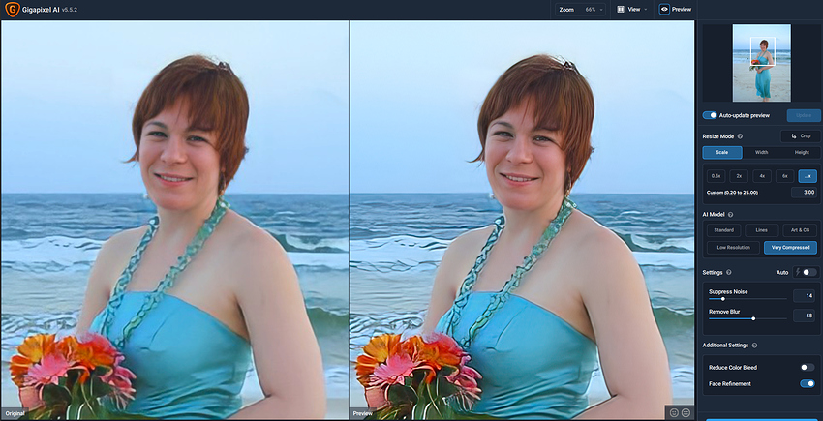The image size is (823, 421).
Task: Disable the Auto-update preview toggle
Action: [x=710, y=115]
